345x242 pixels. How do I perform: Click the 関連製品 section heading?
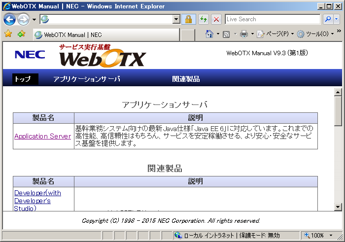click(165, 168)
